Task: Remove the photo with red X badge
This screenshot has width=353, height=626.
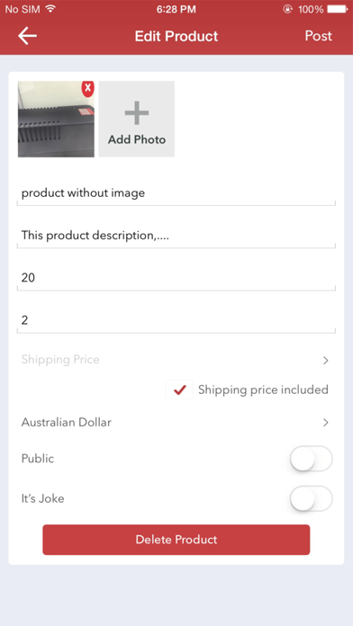Action: (88, 88)
